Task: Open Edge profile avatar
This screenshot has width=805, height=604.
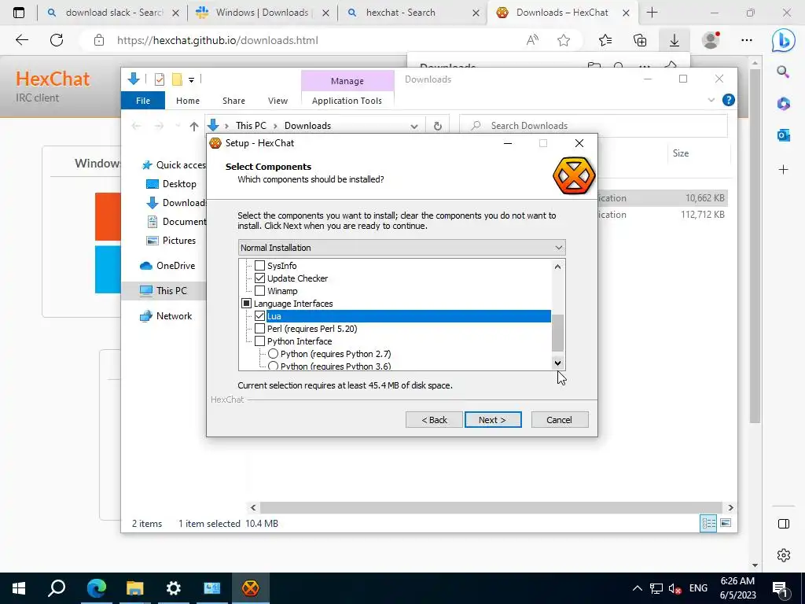Action: [711, 40]
